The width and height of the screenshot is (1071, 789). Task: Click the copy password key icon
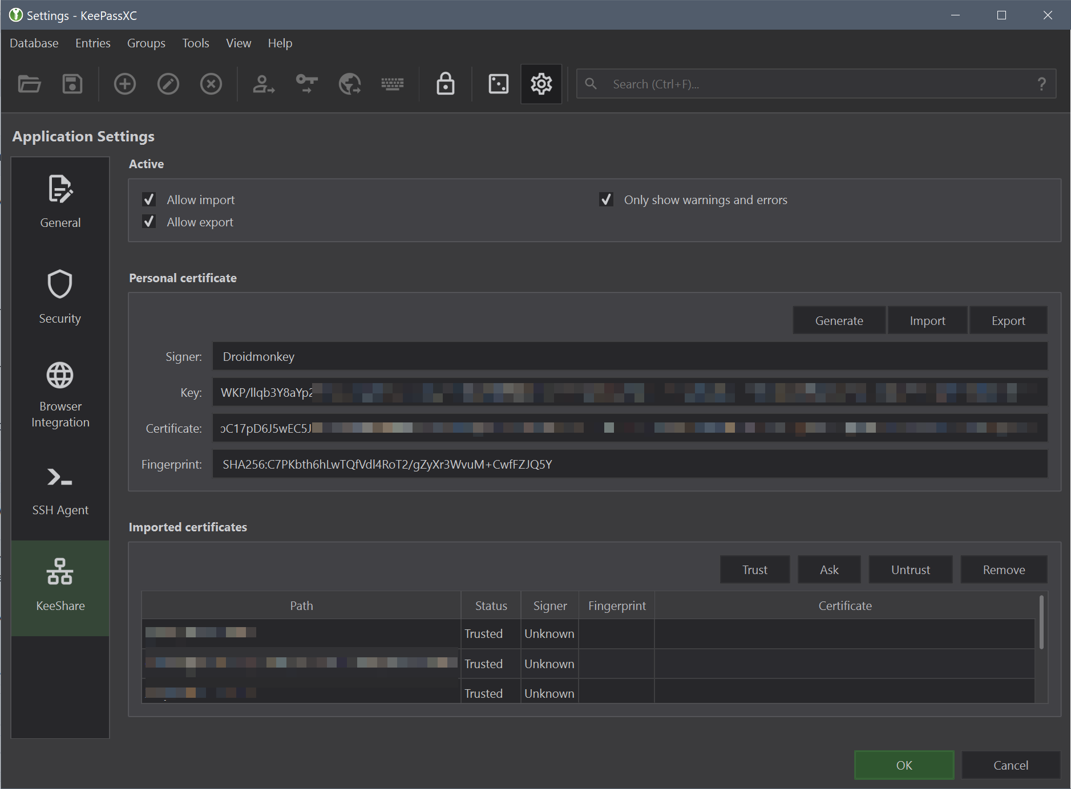click(x=306, y=84)
